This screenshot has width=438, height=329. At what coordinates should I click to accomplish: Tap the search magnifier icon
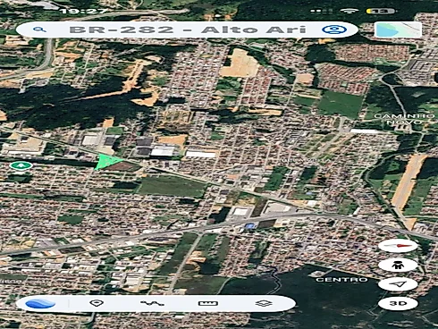pos(39,30)
